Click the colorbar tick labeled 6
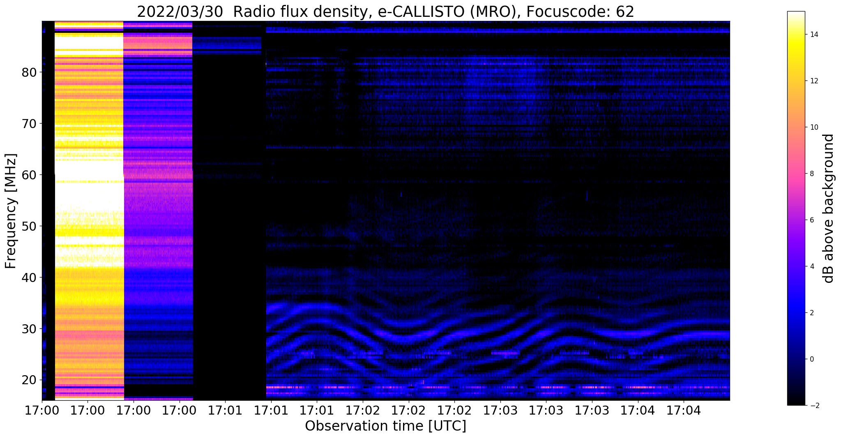The width and height of the screenshot is (841, 438). (x=811, y=220)
